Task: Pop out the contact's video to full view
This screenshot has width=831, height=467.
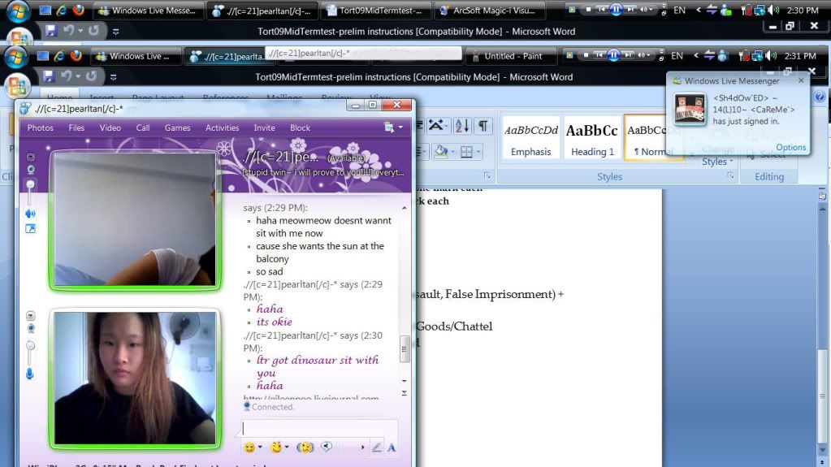Action: (x=30, y=229)
